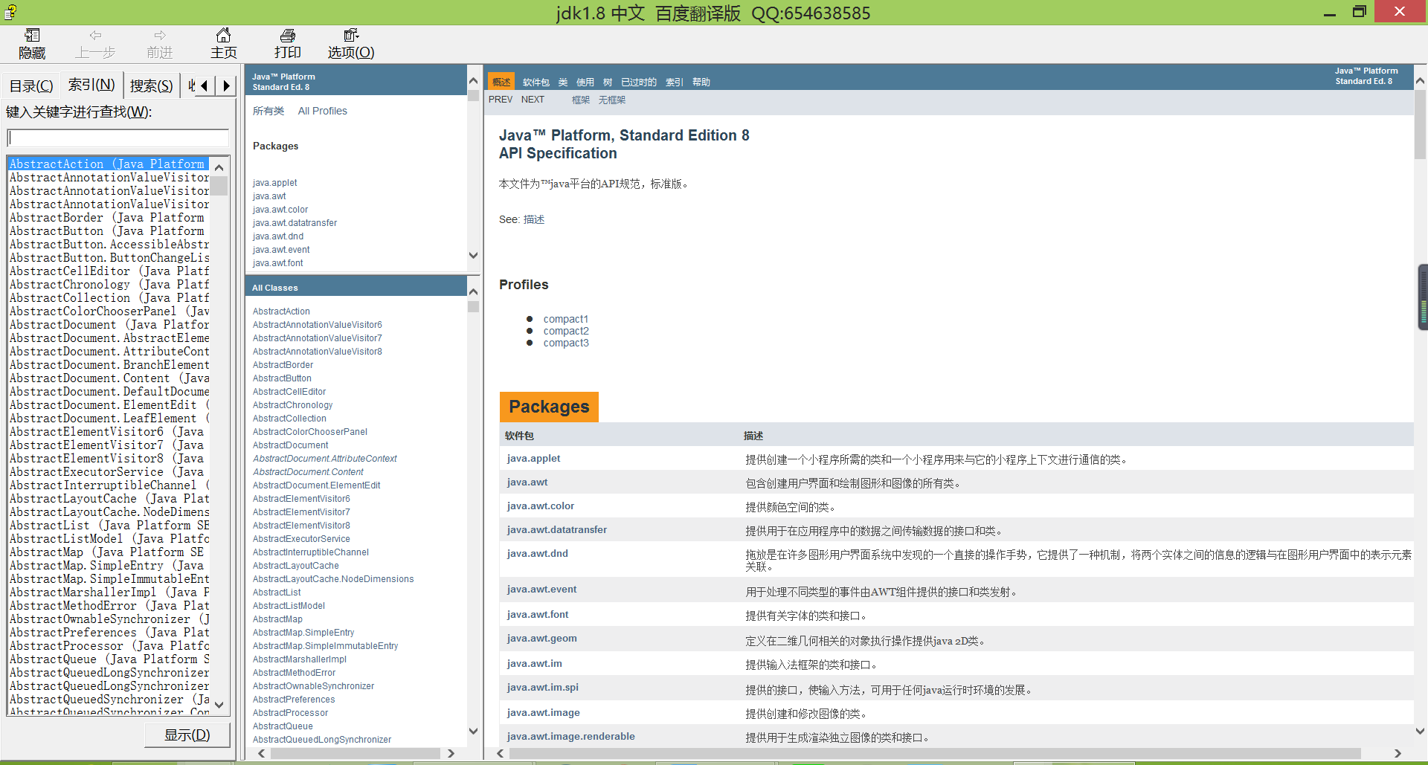Open java.awt.geom in packages table
Screen dimensions: 1428x765
[x=542, y=639]
